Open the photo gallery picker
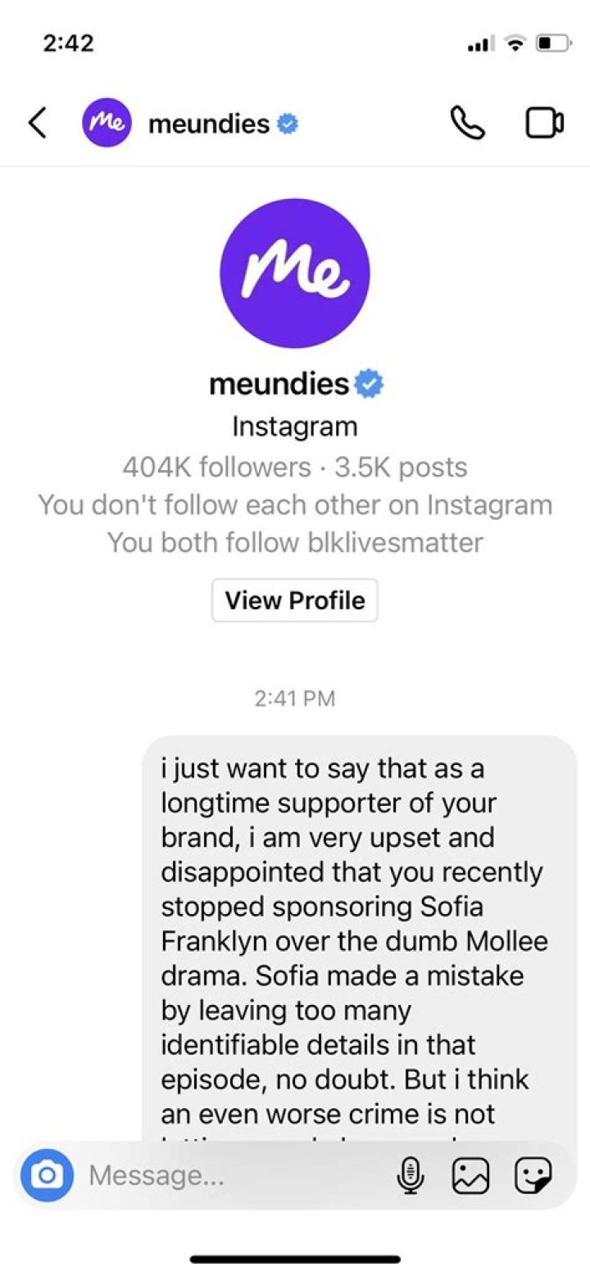 (471, 1177)
